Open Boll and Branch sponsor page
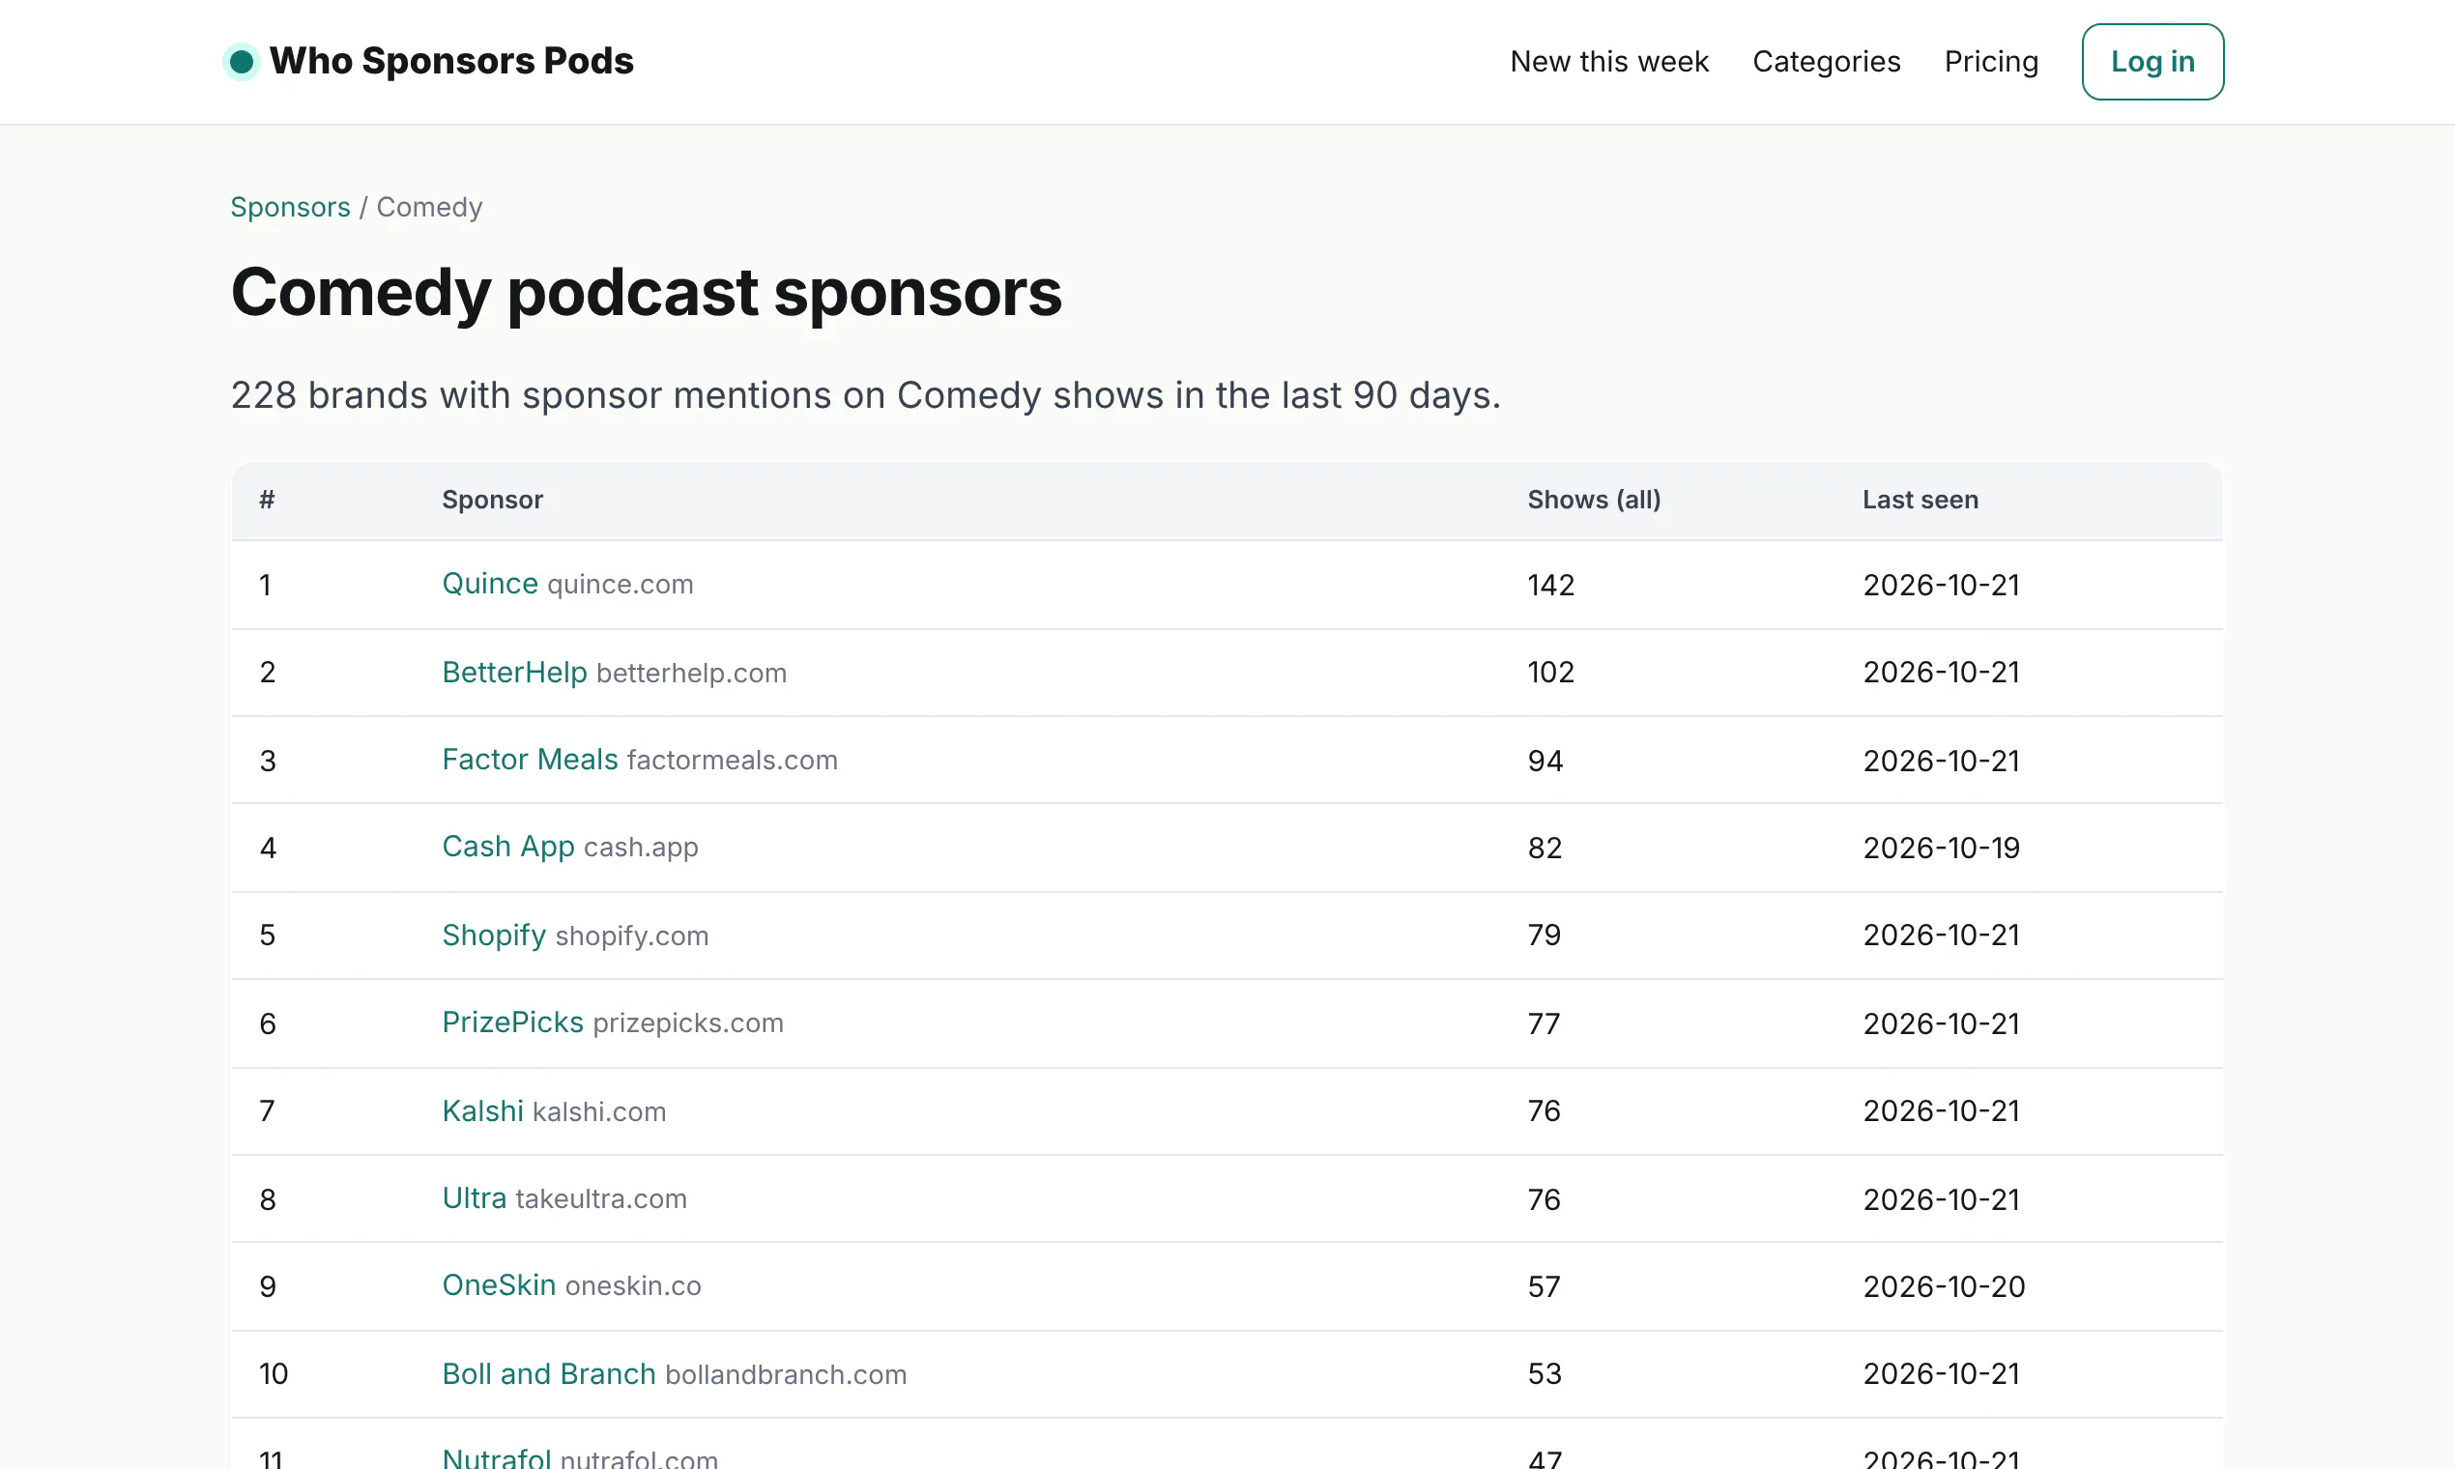Image resolution: width=2455 pixels, height=1469 pixels. click(x=548, y=1374)
